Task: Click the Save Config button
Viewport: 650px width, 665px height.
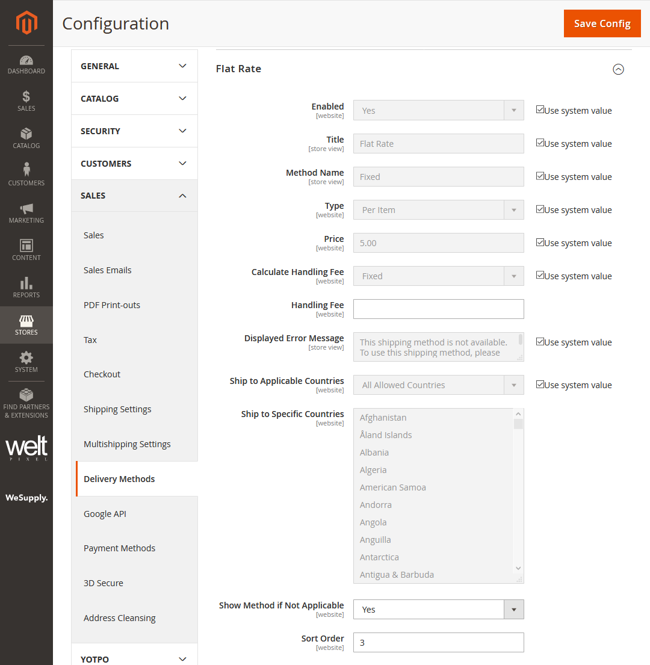Action: [x=602, y=23]
